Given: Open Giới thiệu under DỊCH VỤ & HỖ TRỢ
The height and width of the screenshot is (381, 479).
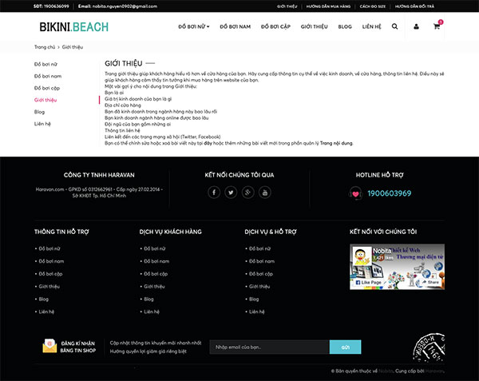Looking at the screenshot, I should pyautogui.click(x=259, y=286).
